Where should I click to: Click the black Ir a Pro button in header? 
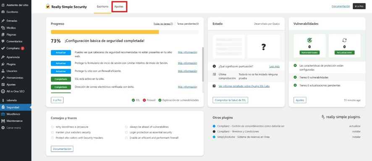359,6
